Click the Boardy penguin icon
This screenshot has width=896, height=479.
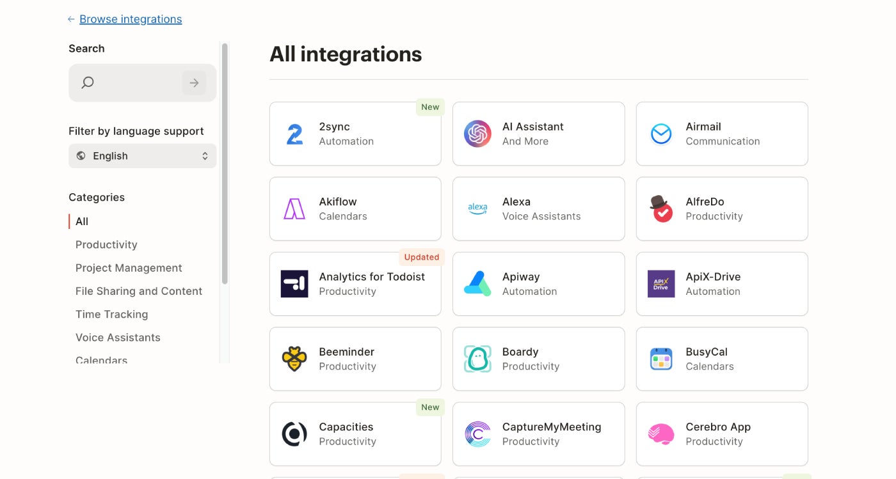pos(477,359)
